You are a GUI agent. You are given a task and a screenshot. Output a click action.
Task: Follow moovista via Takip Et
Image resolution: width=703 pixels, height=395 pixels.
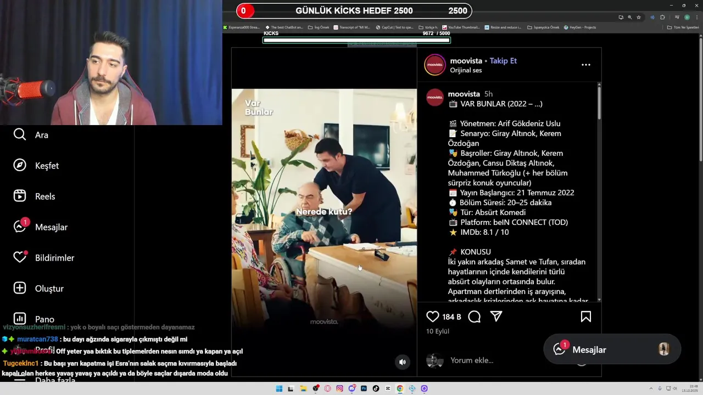coord(503,61)
